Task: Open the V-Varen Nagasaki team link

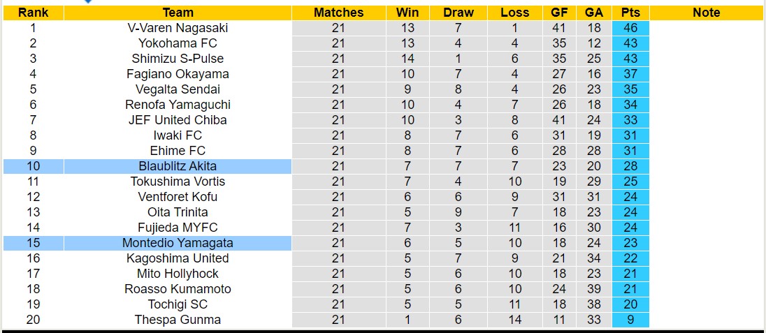Action: 178,28
